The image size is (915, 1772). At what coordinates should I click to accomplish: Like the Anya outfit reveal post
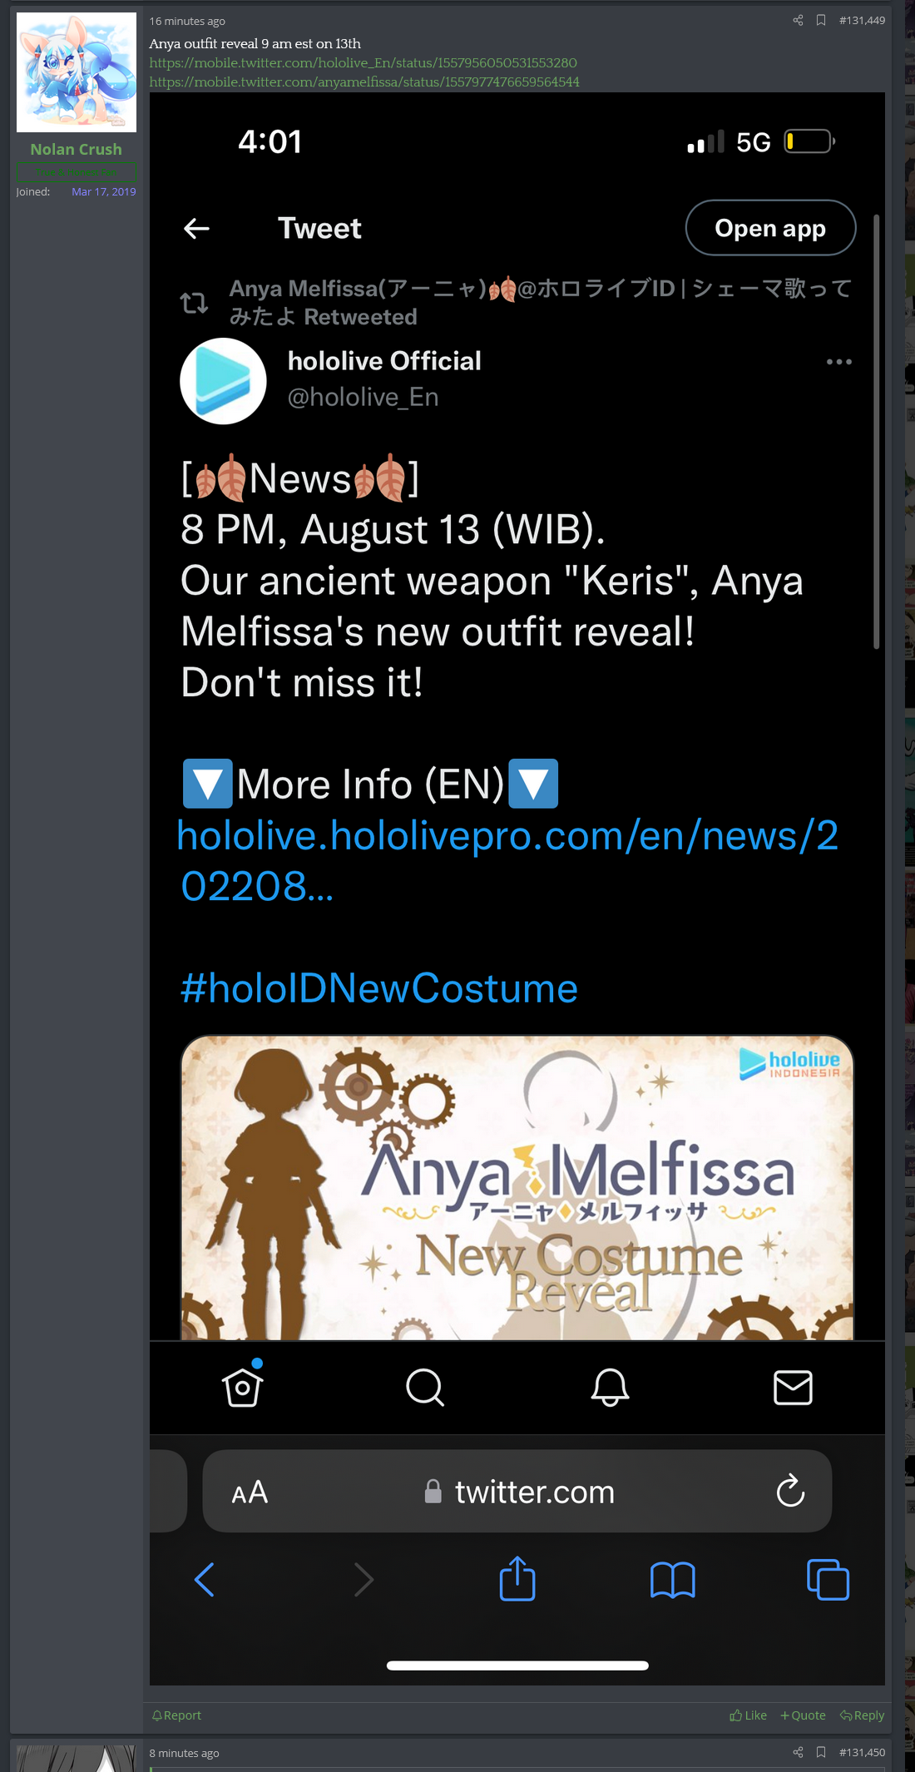click(748, 1715)
